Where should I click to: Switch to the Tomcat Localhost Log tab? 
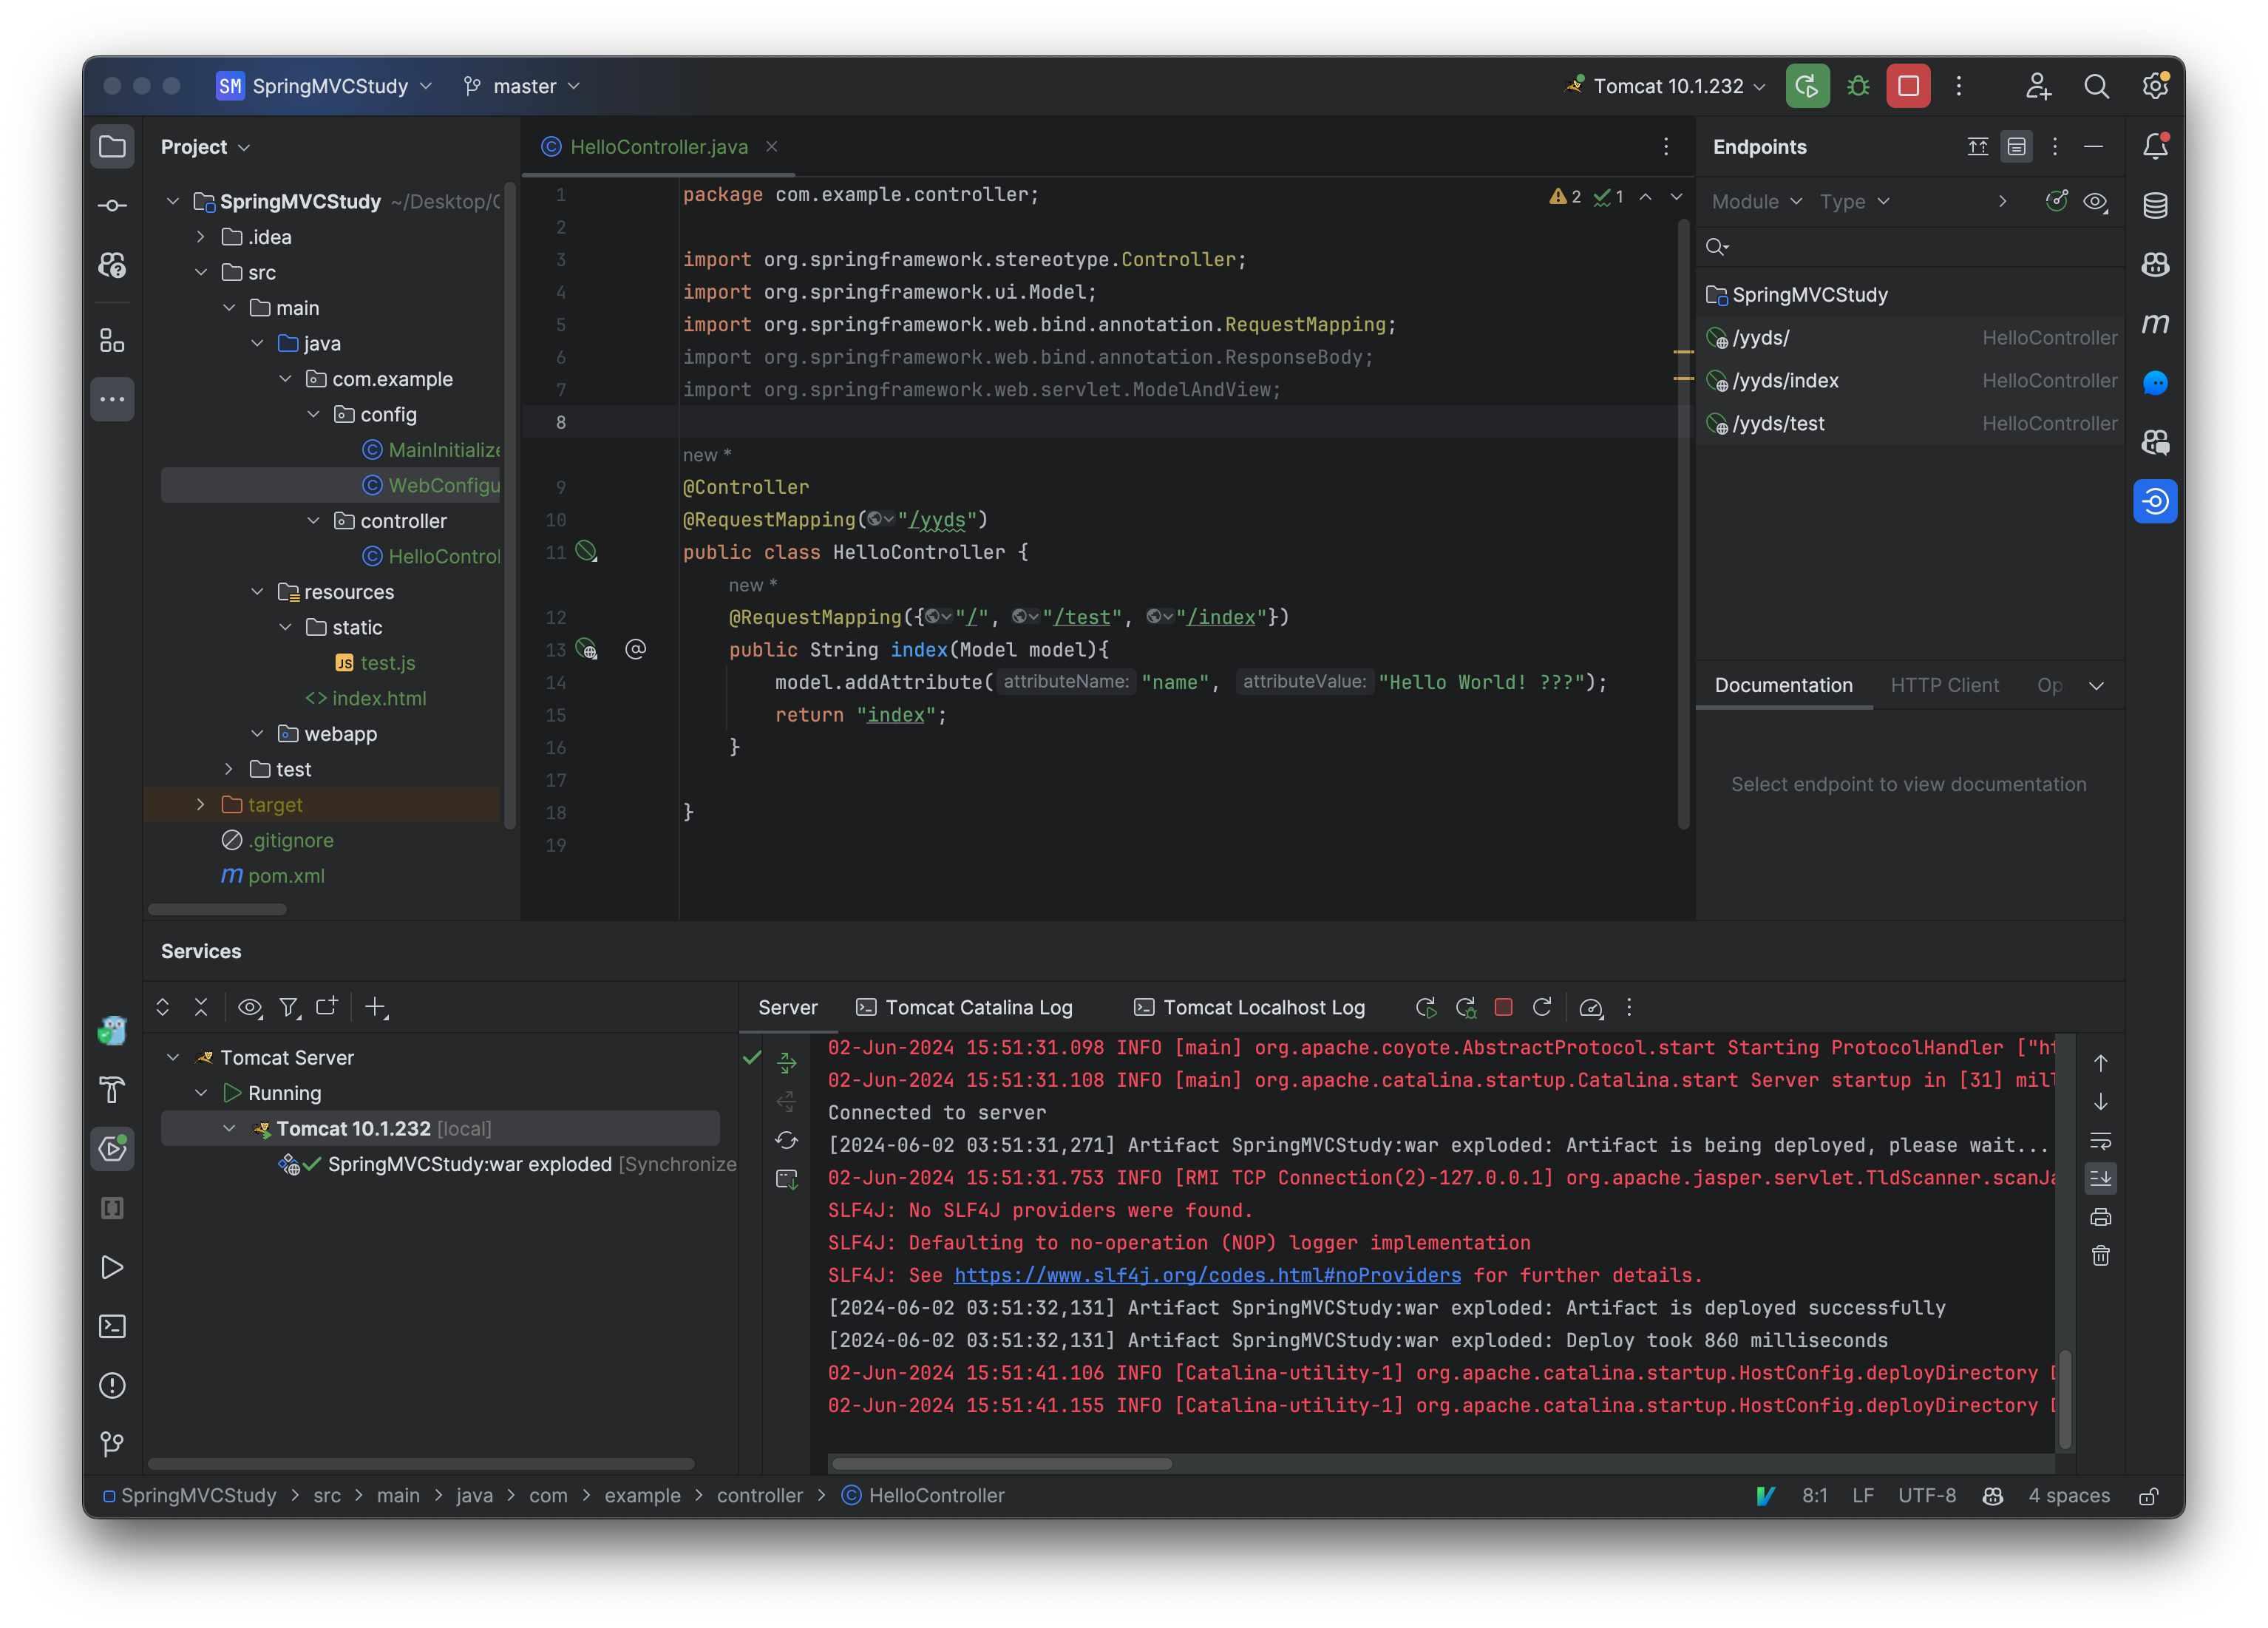(x=1250, y=1007)
